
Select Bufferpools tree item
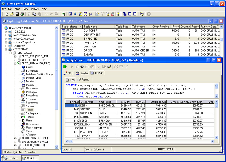pos(32,71)
